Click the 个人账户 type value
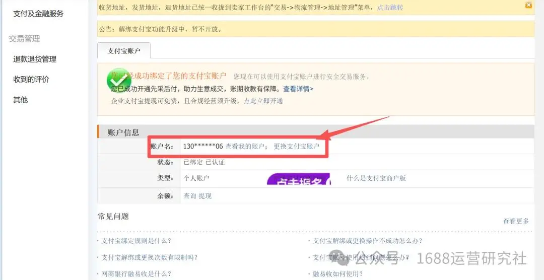This screenshot has width=544, height=280. coord(196,178)
